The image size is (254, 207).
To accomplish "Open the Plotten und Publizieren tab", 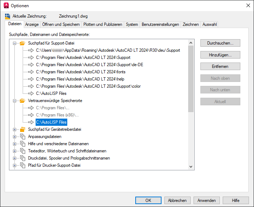I will (x=103, y=24).
